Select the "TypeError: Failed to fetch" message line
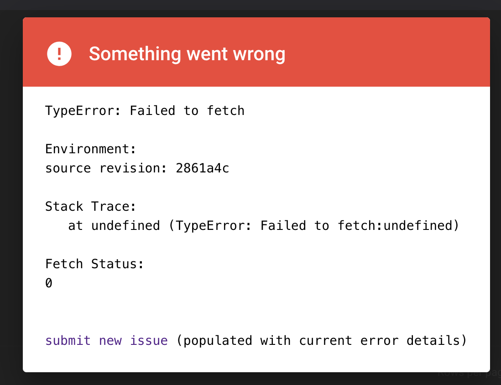The image size is (501, 385). pos(144,110)
